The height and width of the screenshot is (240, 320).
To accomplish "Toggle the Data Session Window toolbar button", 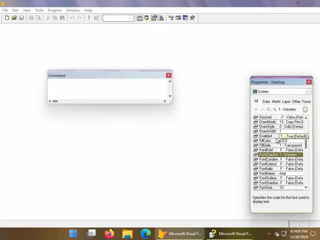I will coord(147,18).
